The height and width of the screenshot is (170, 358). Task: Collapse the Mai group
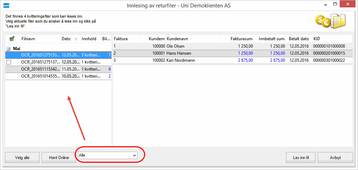click(x=8, y=49)
